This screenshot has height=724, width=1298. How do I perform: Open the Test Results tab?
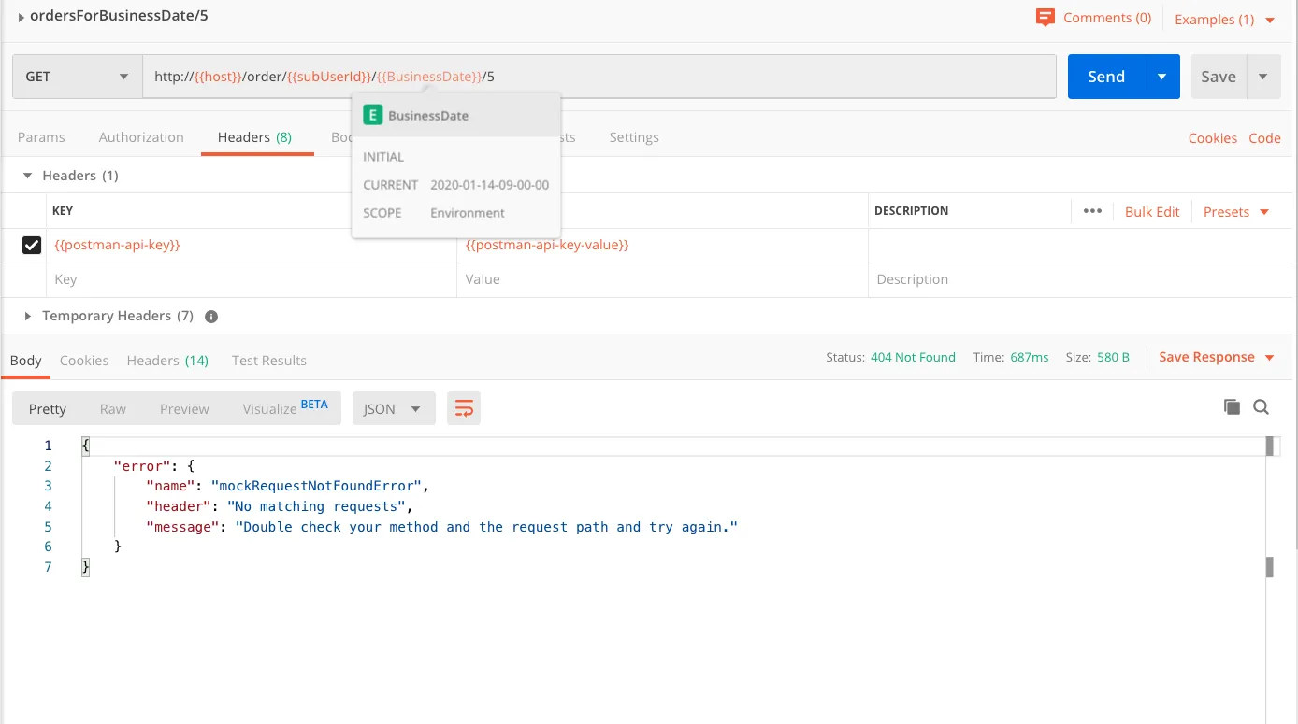click(x=269, y=361)
